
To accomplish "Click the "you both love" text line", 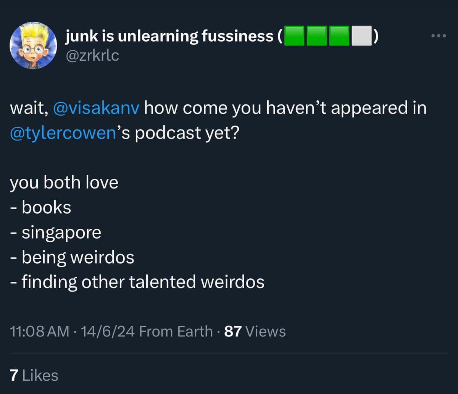I will pyautogui.click(x=64, y=182).
